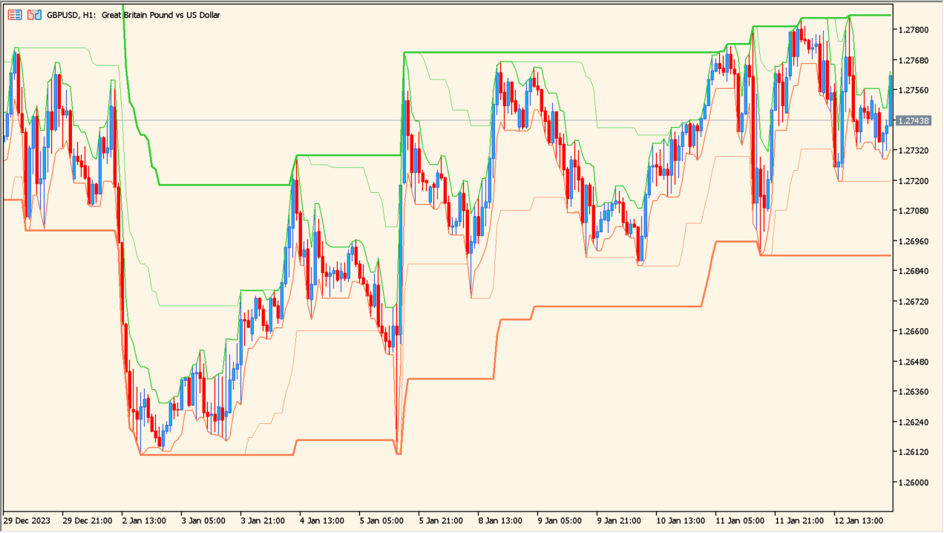Pick the 1.26840 price scale label
Image resolution: width=944 pixels, height=533 pixels.
coord(914,271)
